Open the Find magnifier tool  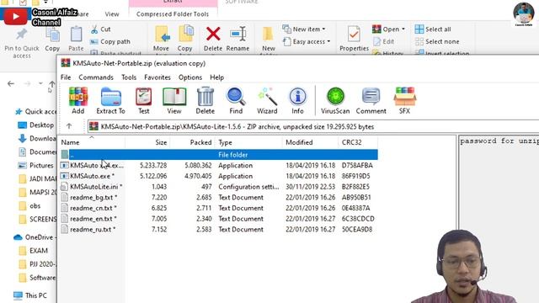point(236,100)
